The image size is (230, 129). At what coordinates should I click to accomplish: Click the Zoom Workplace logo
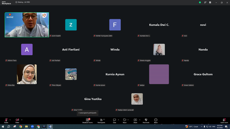6,3
